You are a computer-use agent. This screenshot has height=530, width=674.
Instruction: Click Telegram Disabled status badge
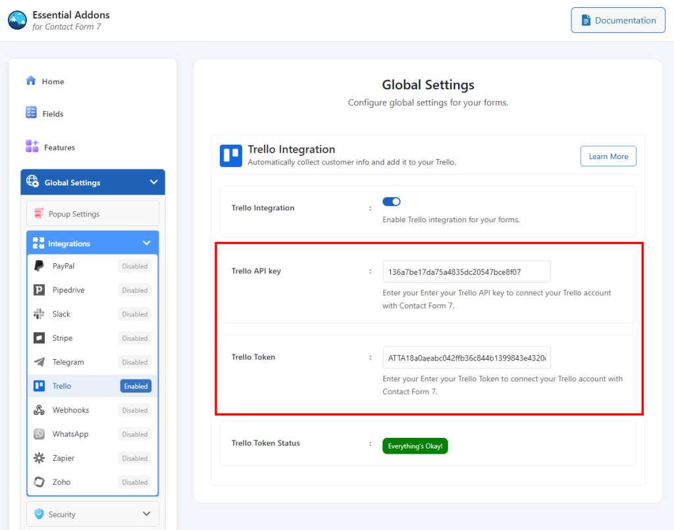click(134, 362)
